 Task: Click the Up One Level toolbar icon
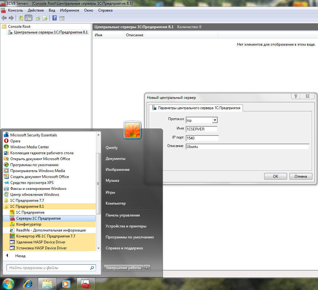coord(21,18)
